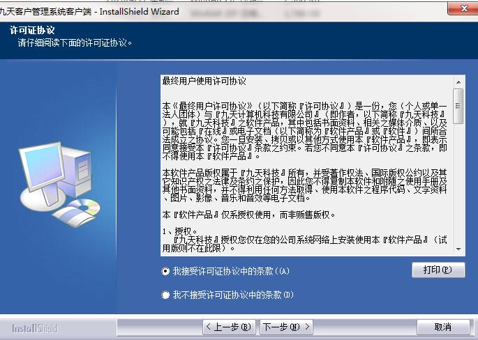Click license text scrollbar down arrow
Screen dimensions: 478x340
pos(458,249)
